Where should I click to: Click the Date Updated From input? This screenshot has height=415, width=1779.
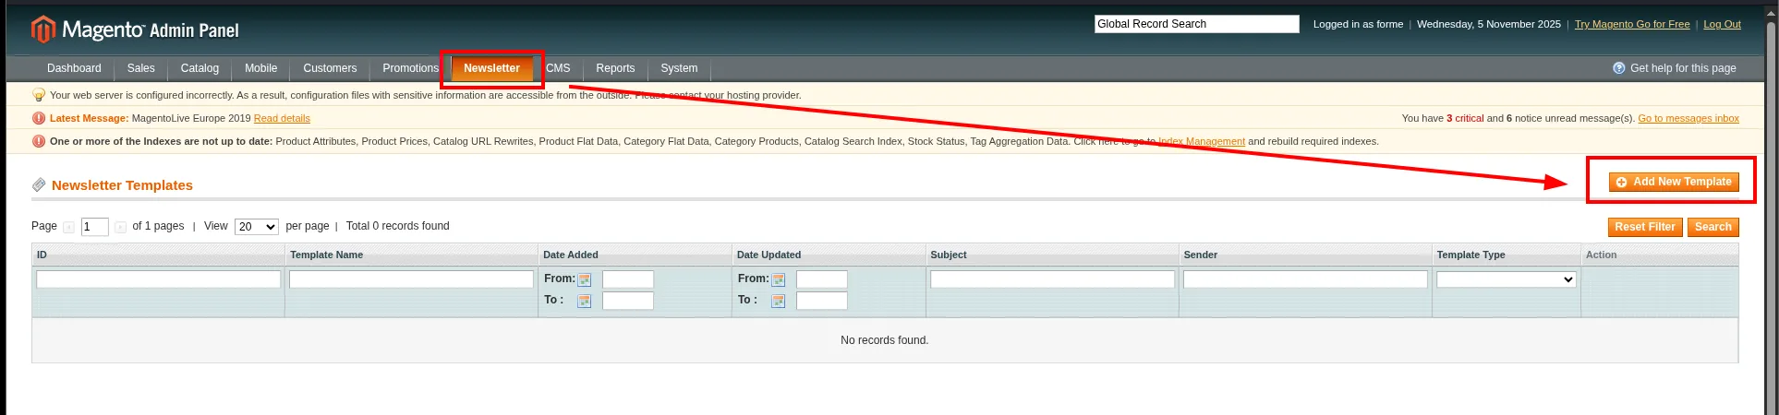[x=822, y=279]
